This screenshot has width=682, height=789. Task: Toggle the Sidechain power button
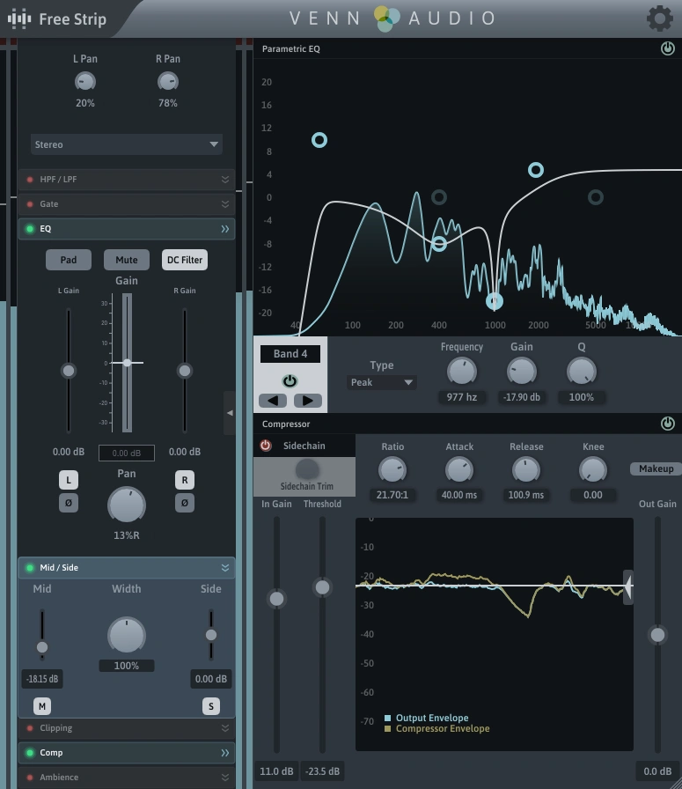(x=266, y=446)
